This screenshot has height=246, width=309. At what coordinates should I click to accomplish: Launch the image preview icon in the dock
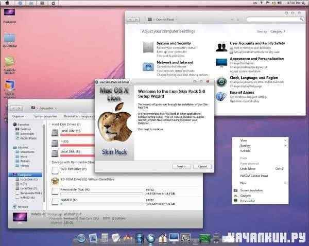coord(93,238)
